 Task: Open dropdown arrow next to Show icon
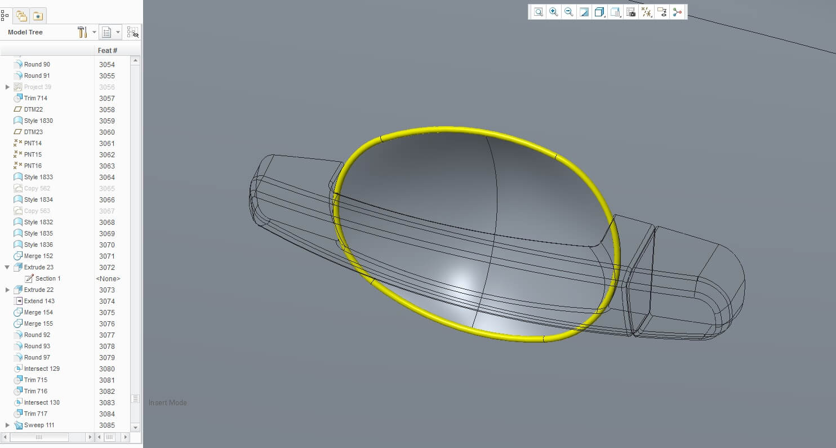point(118,32)
